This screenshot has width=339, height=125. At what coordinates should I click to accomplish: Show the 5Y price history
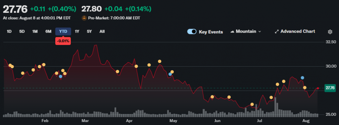tap(89, 31)
